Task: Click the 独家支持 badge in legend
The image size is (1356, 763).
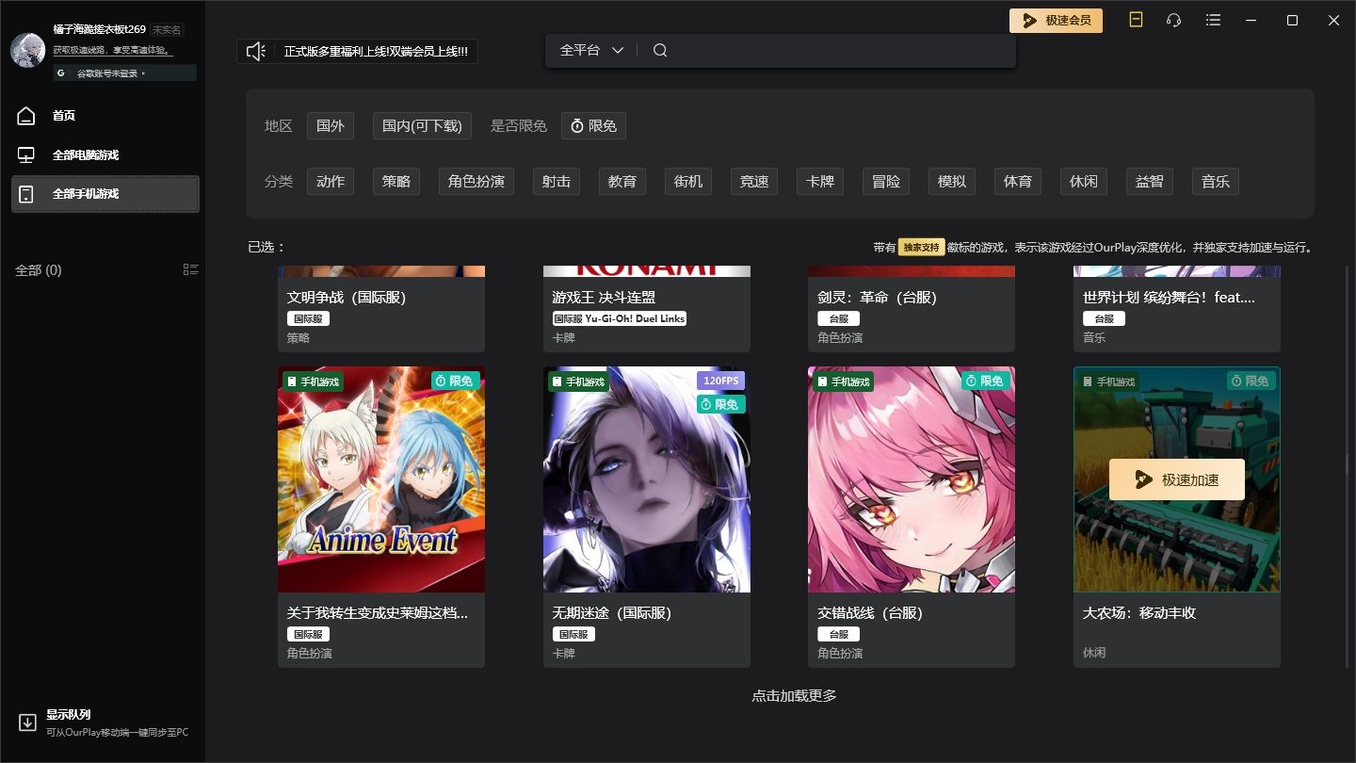Action: [x=921, y=247]
